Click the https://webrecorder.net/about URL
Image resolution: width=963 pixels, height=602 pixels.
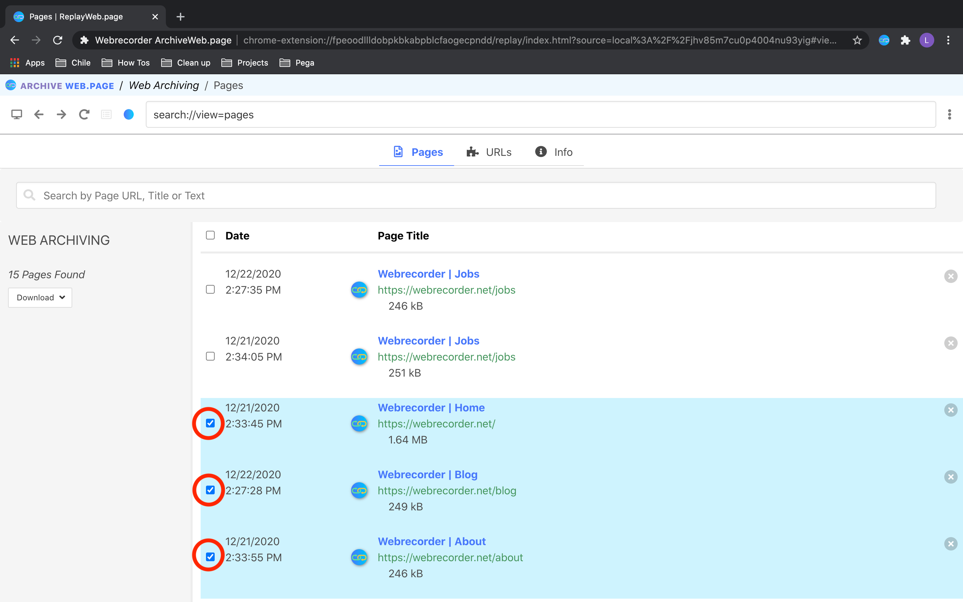click(450, 558)
